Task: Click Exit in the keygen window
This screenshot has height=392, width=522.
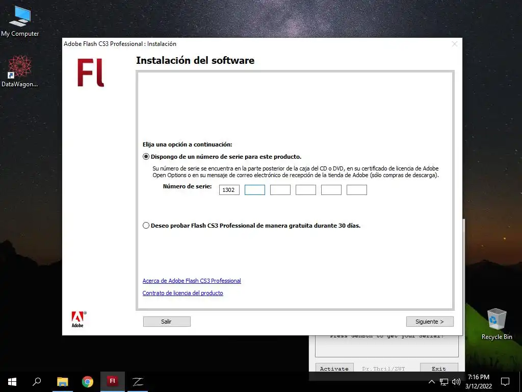Action: (439, 368)
